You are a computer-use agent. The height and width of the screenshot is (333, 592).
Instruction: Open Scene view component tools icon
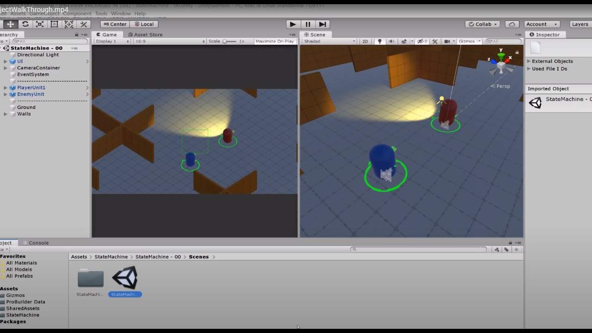(x=435, y=41)
